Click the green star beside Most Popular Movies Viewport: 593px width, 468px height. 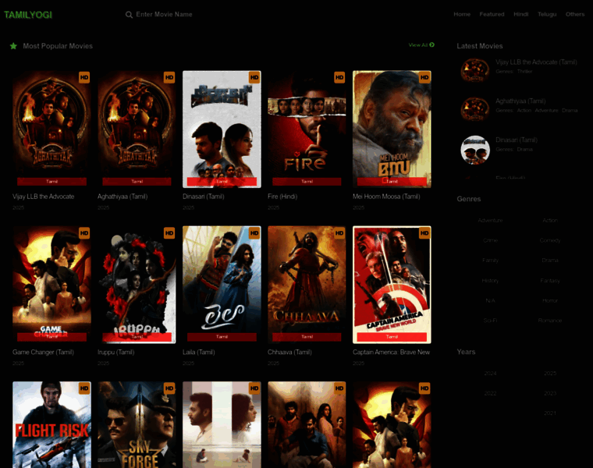pos(13,46)
